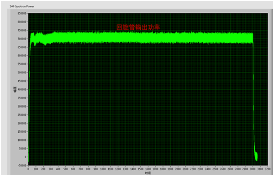This screenshot has width=274, height=176.
Task: Click the 3200 maximum X-axis value
Action: [268, 169]
